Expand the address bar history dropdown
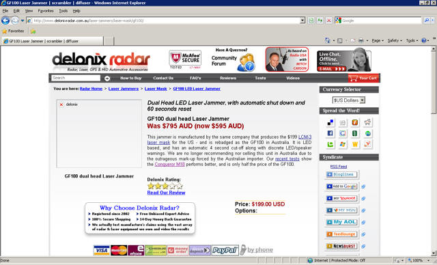Image resolution: width=437 pixels, height=265 pixels. pos(302,20)
